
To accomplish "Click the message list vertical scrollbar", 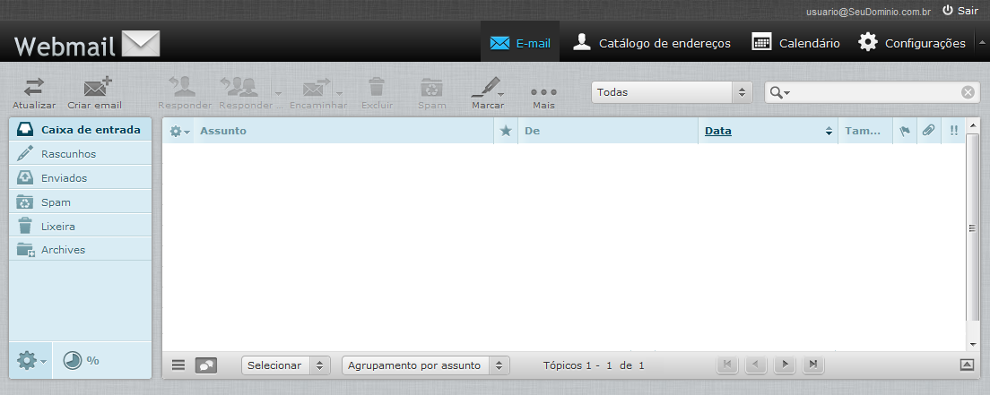I will (972, 228).
